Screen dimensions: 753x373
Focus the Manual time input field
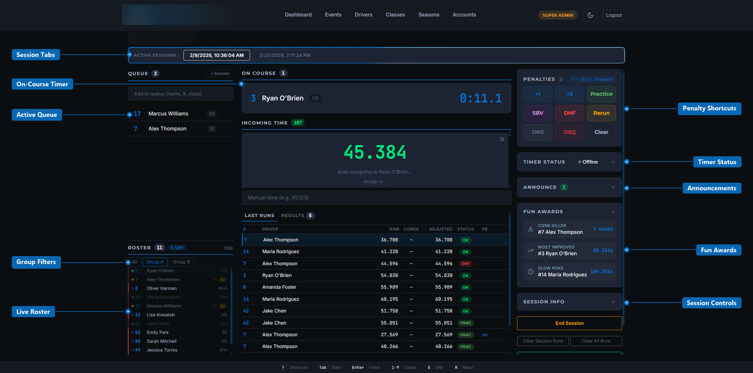(x=376, y=198)
